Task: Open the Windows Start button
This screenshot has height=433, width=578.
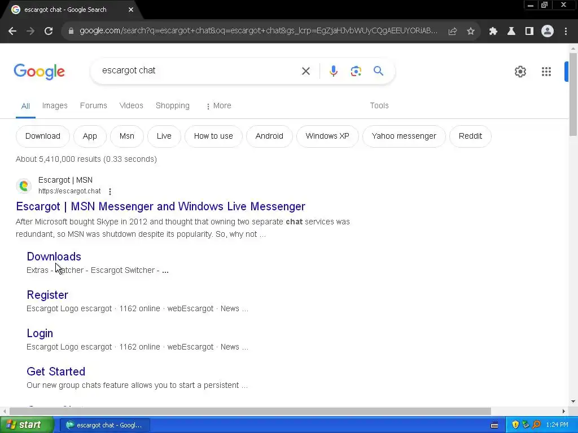Action: click(27, 425)
